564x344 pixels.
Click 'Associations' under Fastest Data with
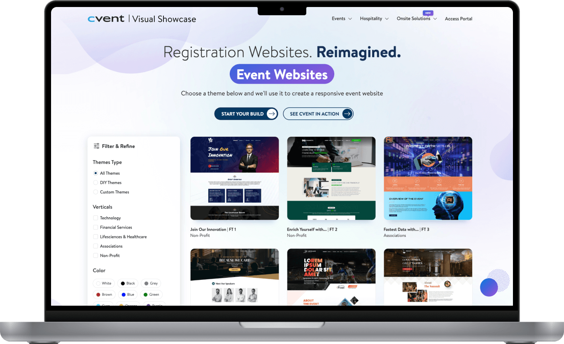395,236
